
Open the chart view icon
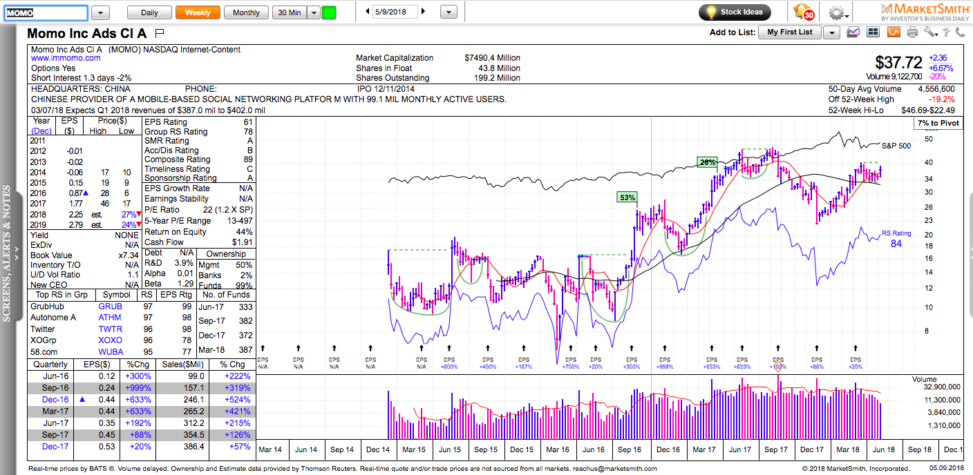click(x=854, y=32)
